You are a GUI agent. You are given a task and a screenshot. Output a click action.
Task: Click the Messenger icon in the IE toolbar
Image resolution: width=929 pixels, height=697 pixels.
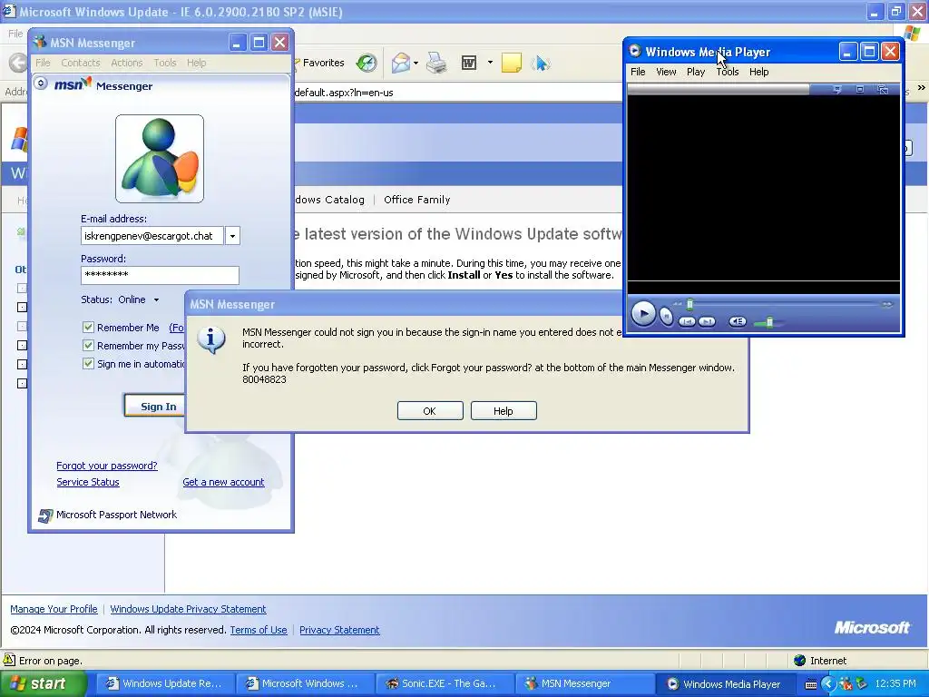541,63
